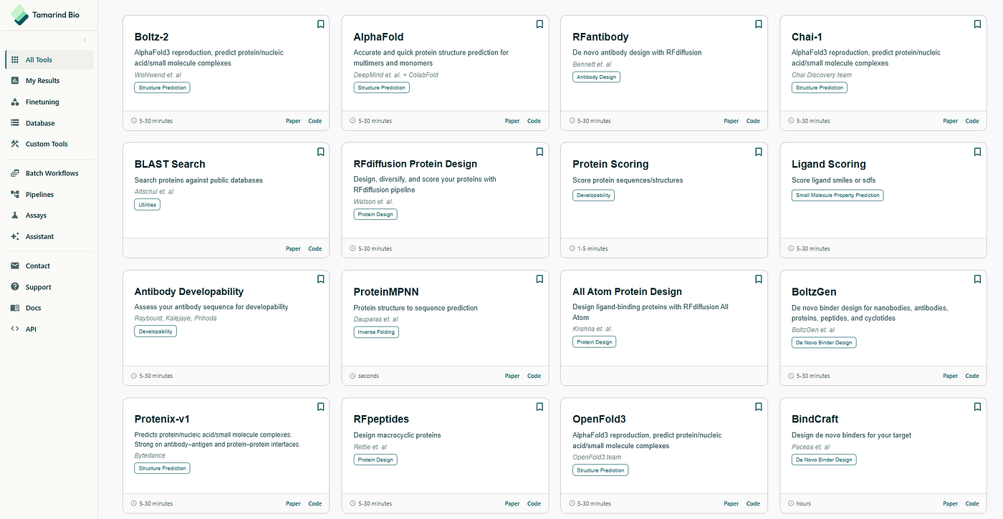The height and width of the screenshot is (519, 1003).
Task: Bookmark the Chai-1 tool
Action: (x=978, y=24)
